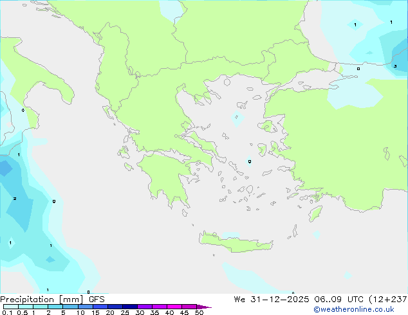Click the 25 to 30 mm legend swatch
Viewport: 408px width, 315px height.
pyautogui.click(x=130, y=307)
